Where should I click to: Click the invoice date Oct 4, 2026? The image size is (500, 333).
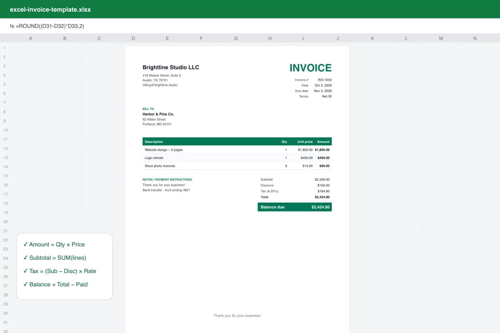[x=323, y=85]
